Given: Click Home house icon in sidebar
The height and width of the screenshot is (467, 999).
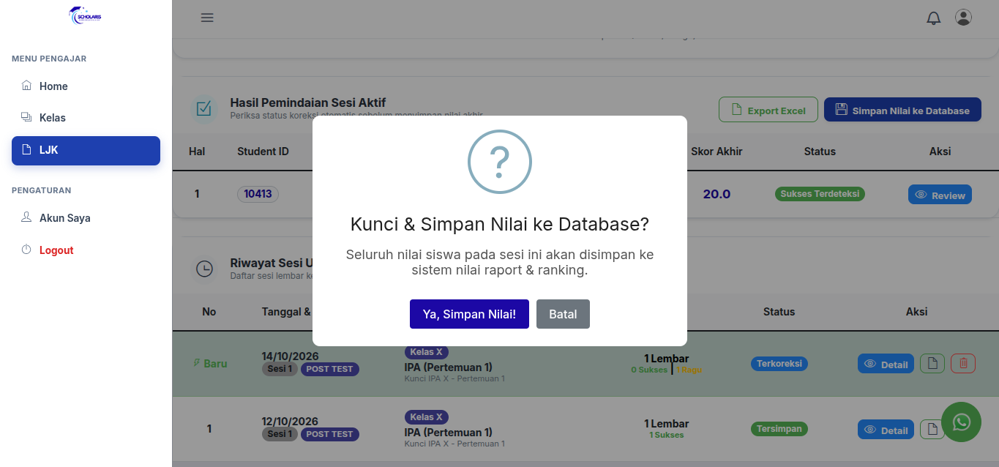Looking at the screenshot, I should tap(26, 86).
